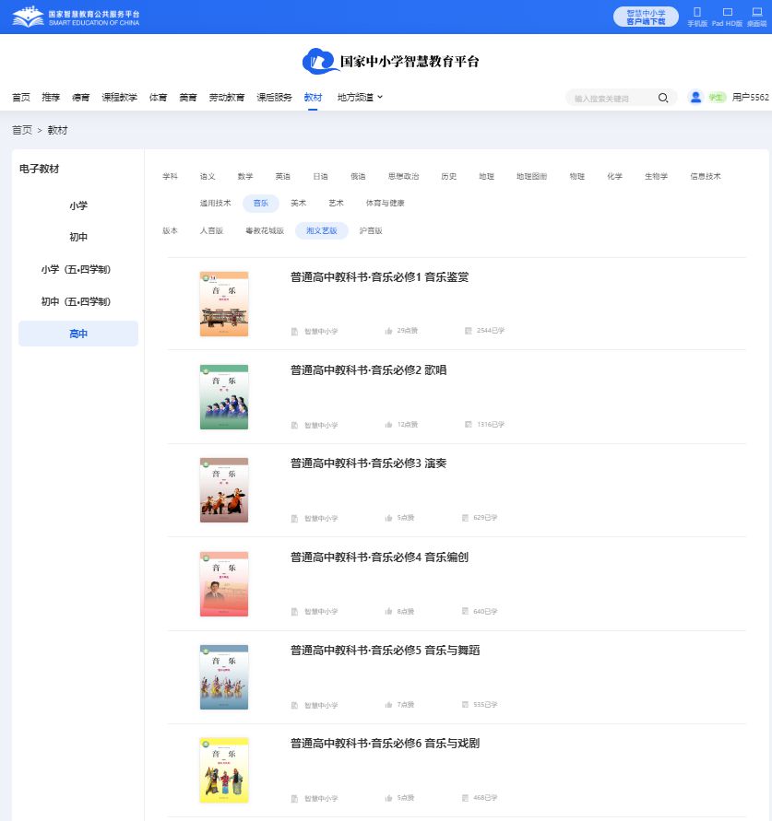
Task: Click the 首页 breadcrumb link
Action: click(x=21, y=130)
